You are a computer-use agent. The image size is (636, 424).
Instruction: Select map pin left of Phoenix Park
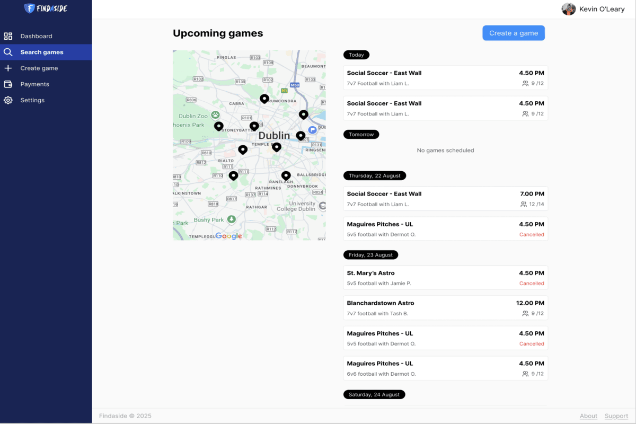tap(218, 126)
